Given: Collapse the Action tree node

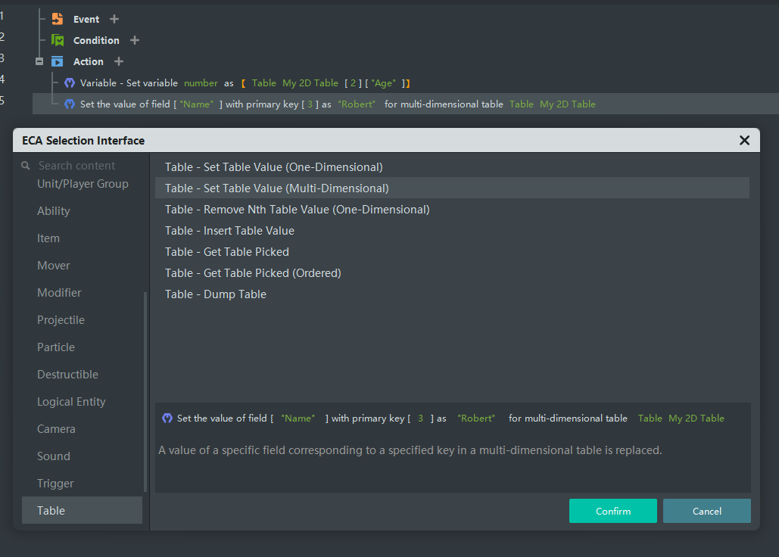Looking at the screenshot, I should click(x=39, y=61).
